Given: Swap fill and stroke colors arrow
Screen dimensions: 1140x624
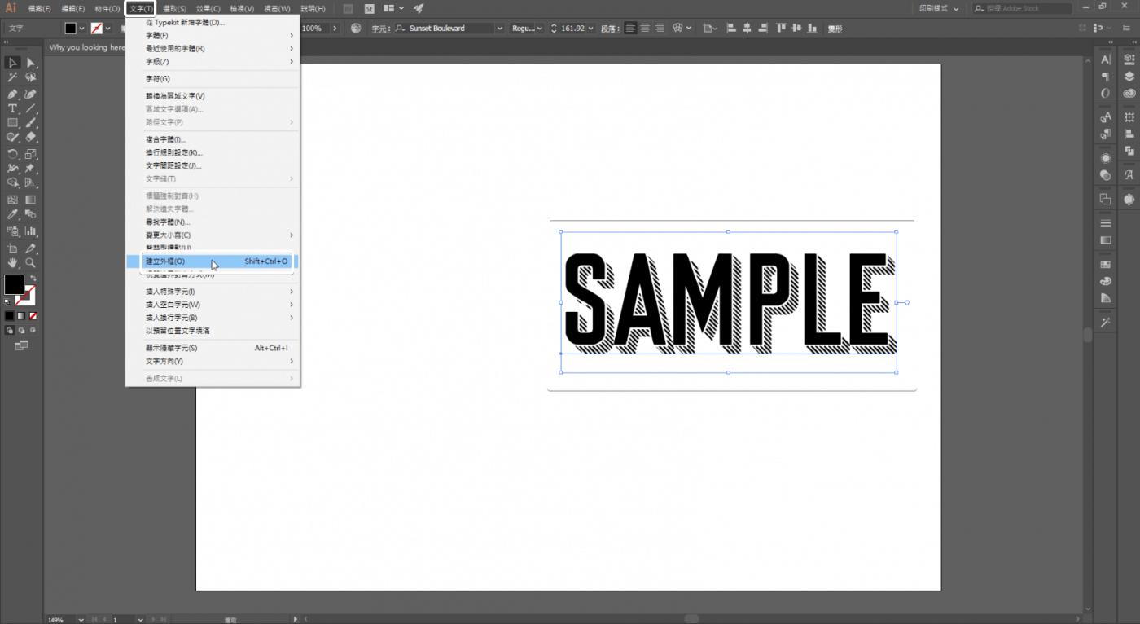Looking at the screenshot, I should pyautogui.click(x=33, y=278).
